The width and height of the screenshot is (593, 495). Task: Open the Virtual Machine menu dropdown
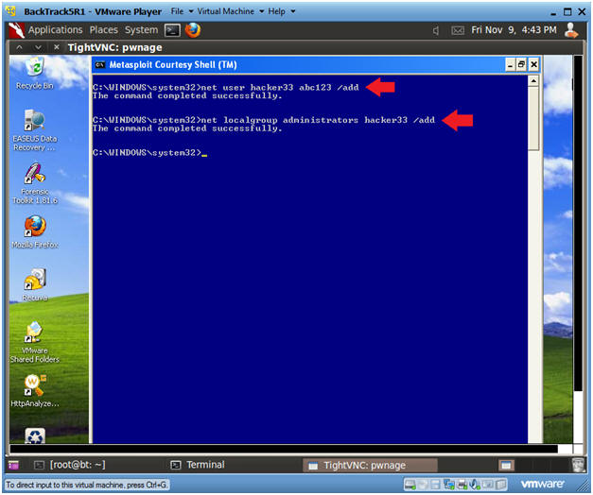pyautogui.click(x=231, y=11)
